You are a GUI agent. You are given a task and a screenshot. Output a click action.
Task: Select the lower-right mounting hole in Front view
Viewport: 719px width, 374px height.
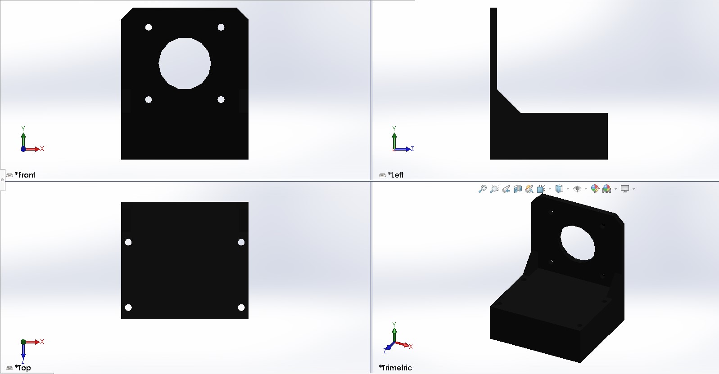[x=221, y=100]
